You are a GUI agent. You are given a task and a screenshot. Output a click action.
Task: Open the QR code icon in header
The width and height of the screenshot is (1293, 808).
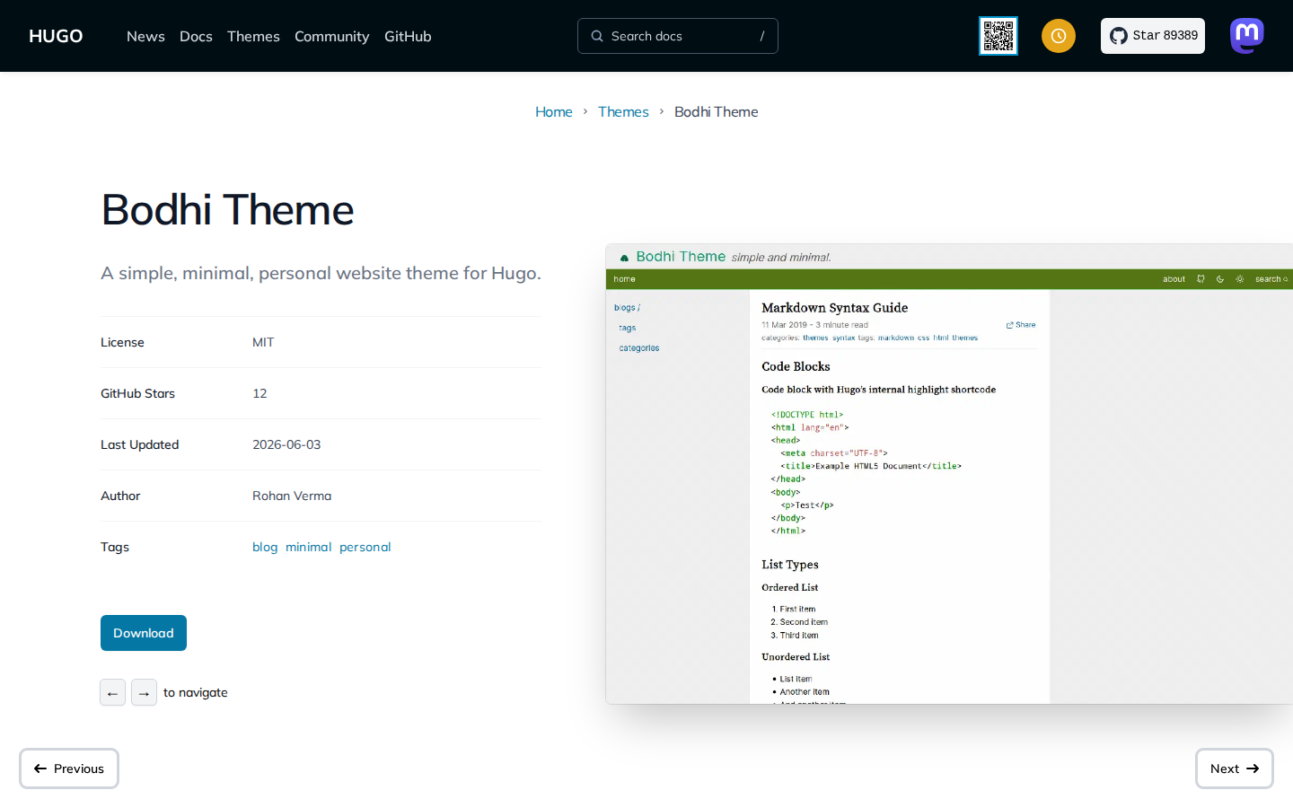[x=998, y=36]
